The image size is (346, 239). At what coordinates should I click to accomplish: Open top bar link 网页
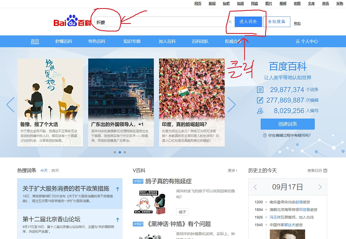pyautogui.click(x=198, y=3)
